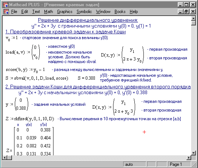Click the 'Z =' matrix label
Viewport: 198px width, 168px height.
tap(9, 151)
